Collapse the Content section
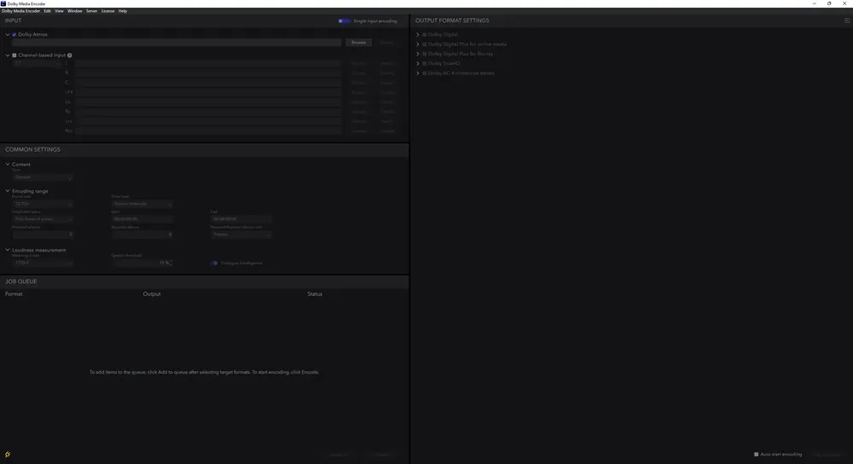Screen dimensions: 853x464 pyautogui.click(x=8, y=164)
